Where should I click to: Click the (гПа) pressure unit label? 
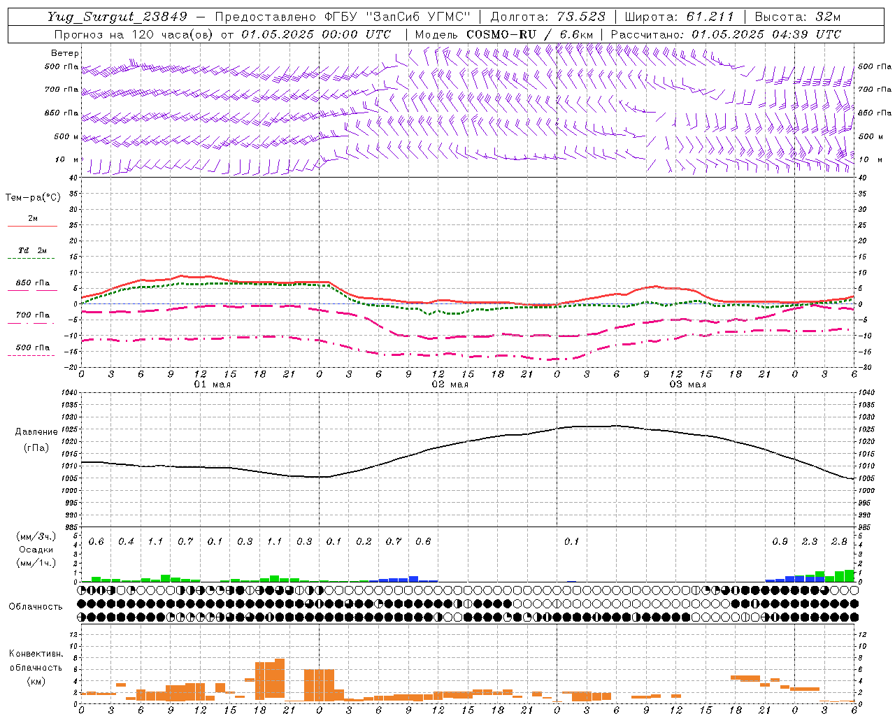(36, 447)
